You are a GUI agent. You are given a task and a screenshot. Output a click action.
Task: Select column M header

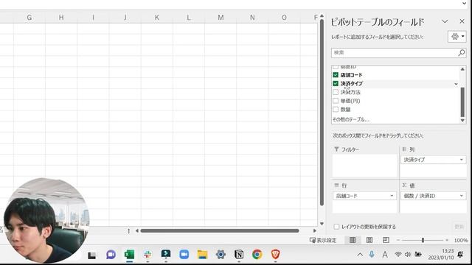[x=221, y=18]
